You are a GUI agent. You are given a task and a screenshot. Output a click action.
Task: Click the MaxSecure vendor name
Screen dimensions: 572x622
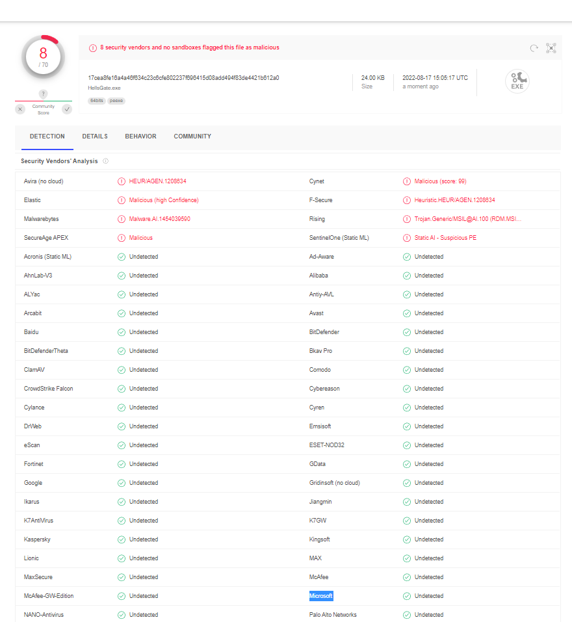tap(38, 577)
